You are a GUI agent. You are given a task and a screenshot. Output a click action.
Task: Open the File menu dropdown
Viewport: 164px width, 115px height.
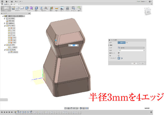tap(7, 2)
